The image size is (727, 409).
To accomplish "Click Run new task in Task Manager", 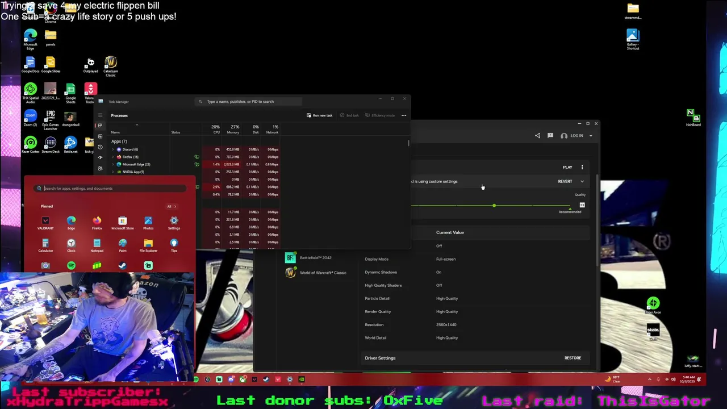I will 319,115.
